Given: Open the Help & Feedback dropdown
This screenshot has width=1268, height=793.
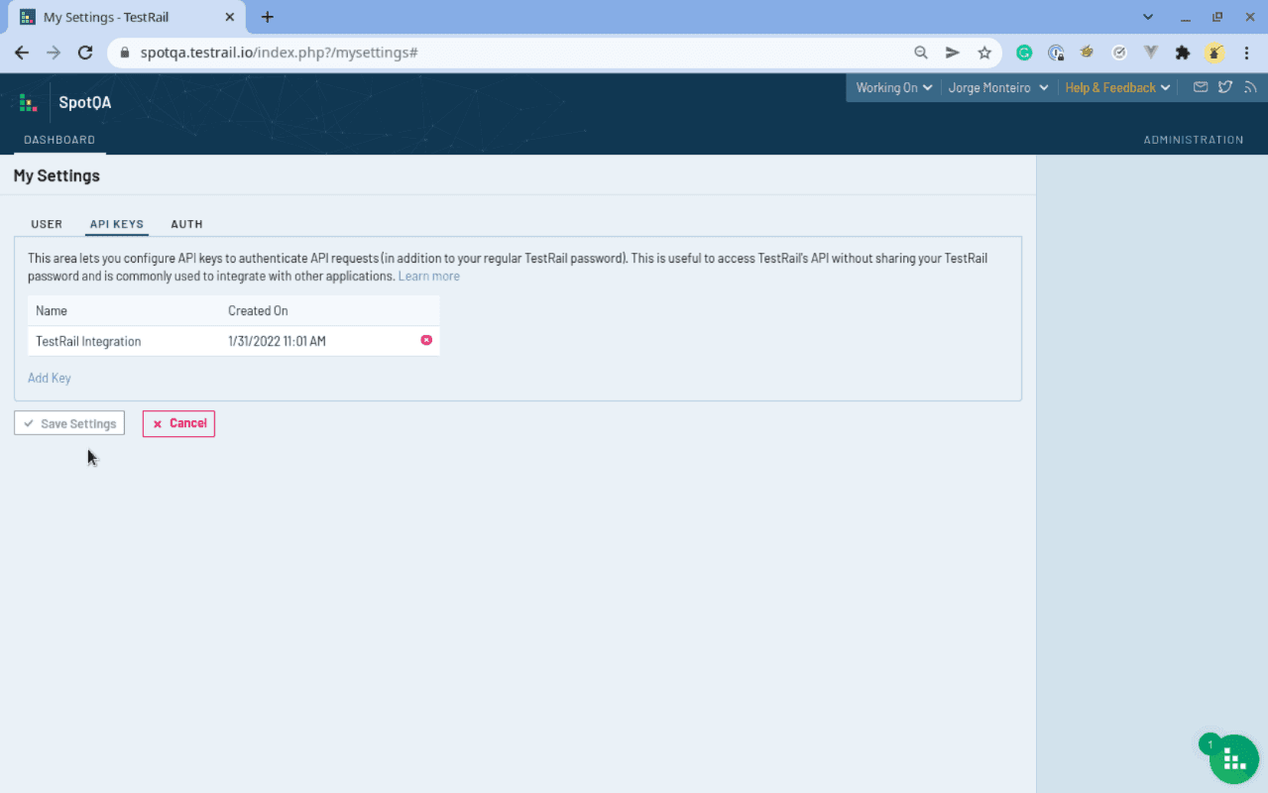Looking at the screenshot, I should coord(1117,87).
